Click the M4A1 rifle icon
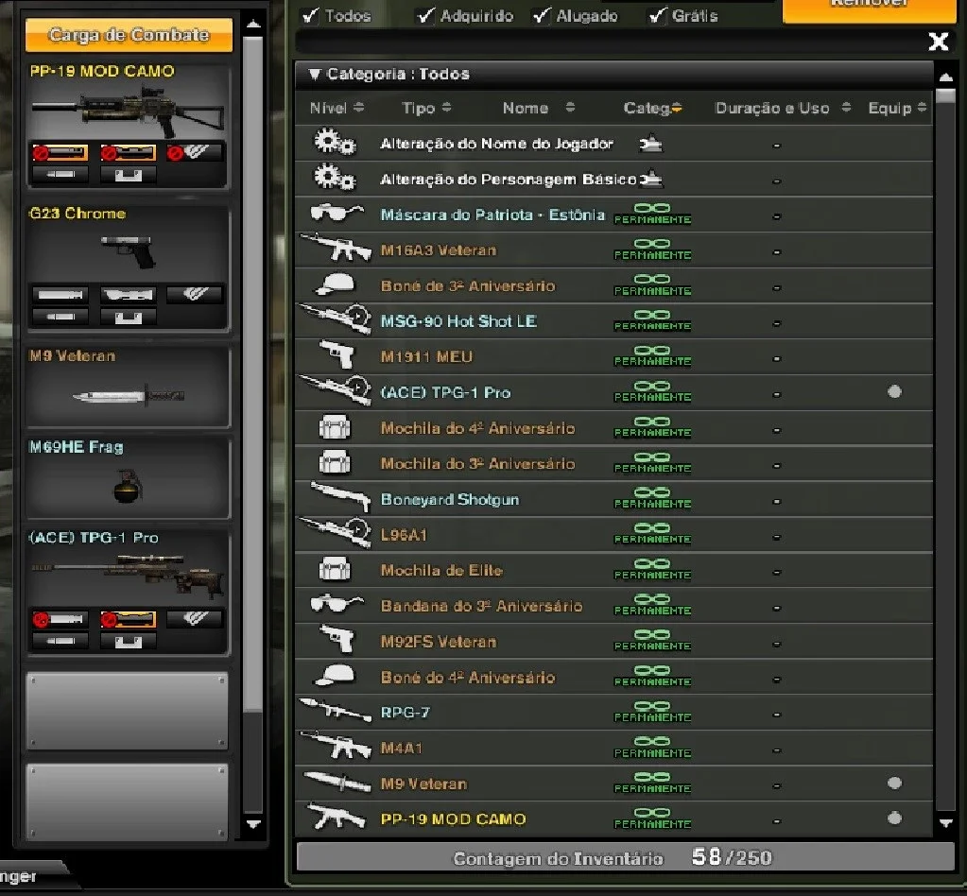 coord(336,746)
